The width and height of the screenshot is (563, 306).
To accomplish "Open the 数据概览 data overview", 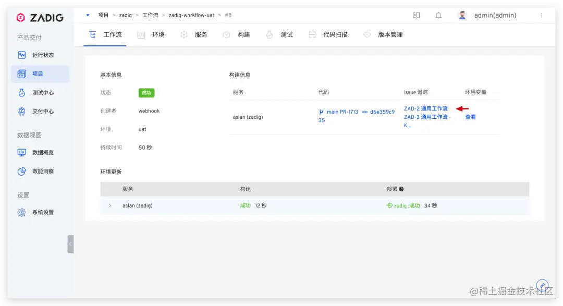I will coord(41,152).
